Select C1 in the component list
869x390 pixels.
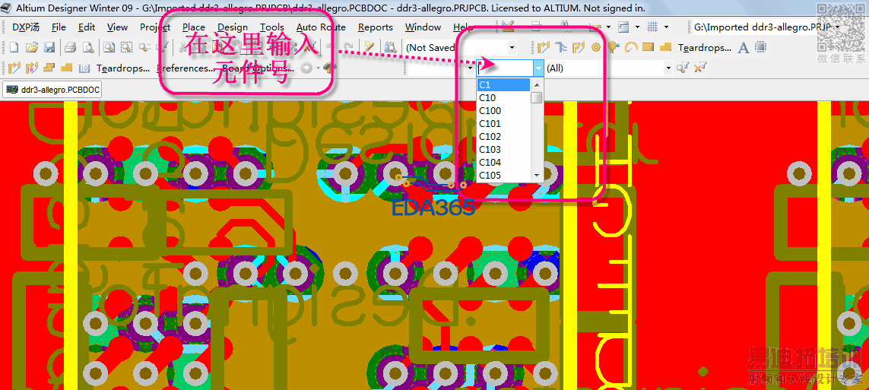(503, 84)
